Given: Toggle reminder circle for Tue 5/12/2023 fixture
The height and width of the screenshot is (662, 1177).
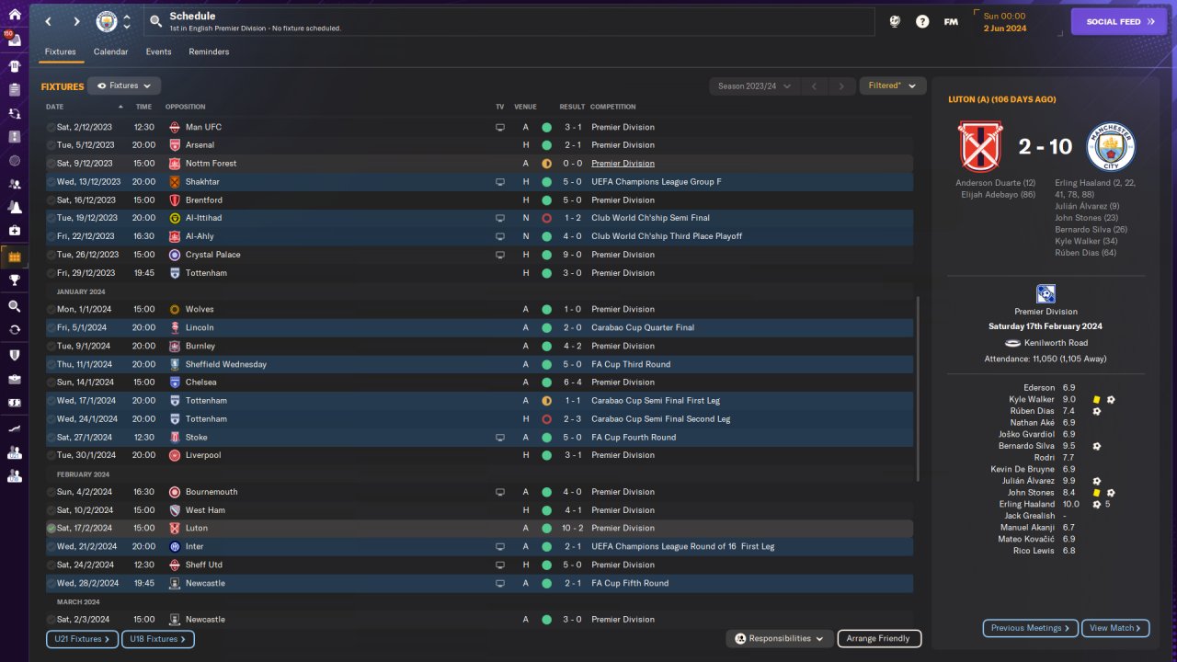Looking at the screenshot, I should 51,145.
